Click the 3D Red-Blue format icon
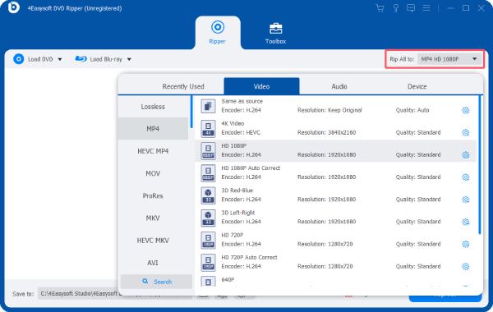This screenshot has height=312, width=493. coord(208,195)
